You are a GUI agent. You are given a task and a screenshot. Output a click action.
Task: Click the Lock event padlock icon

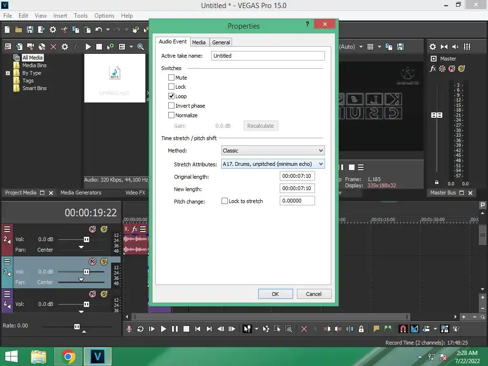pos(361,329)
